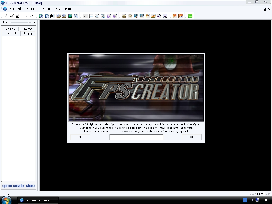Show hidden system tray icons arrow
This screenshot has width=272, height=204.
(x=252, y=200)
